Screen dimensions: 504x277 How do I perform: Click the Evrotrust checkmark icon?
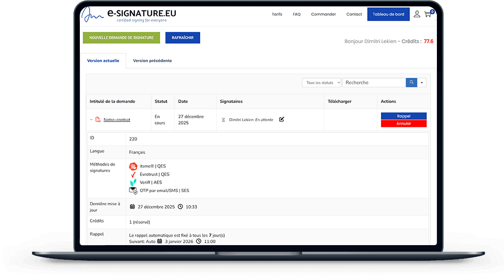click(x=133, y=175)
